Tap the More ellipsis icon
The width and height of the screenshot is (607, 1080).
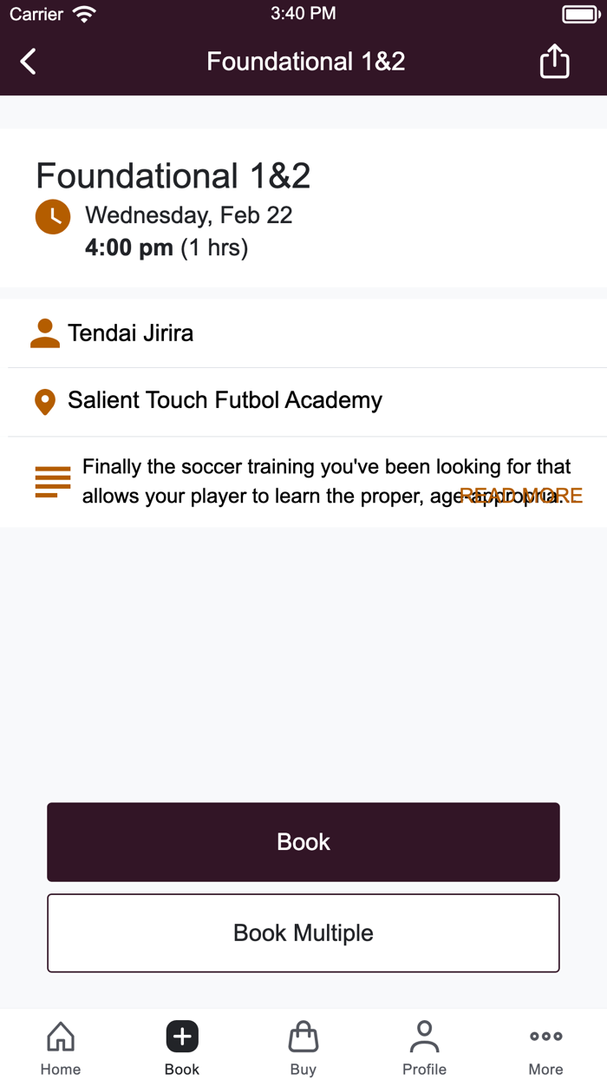[545, 1036]
